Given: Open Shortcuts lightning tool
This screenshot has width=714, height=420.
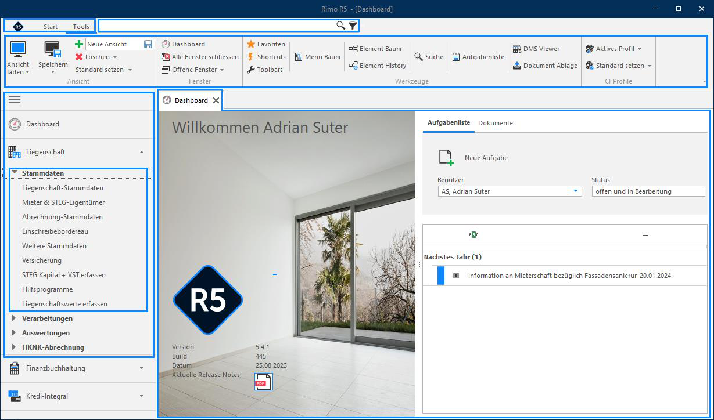Looking at the screenshot, I should (266, 57).
